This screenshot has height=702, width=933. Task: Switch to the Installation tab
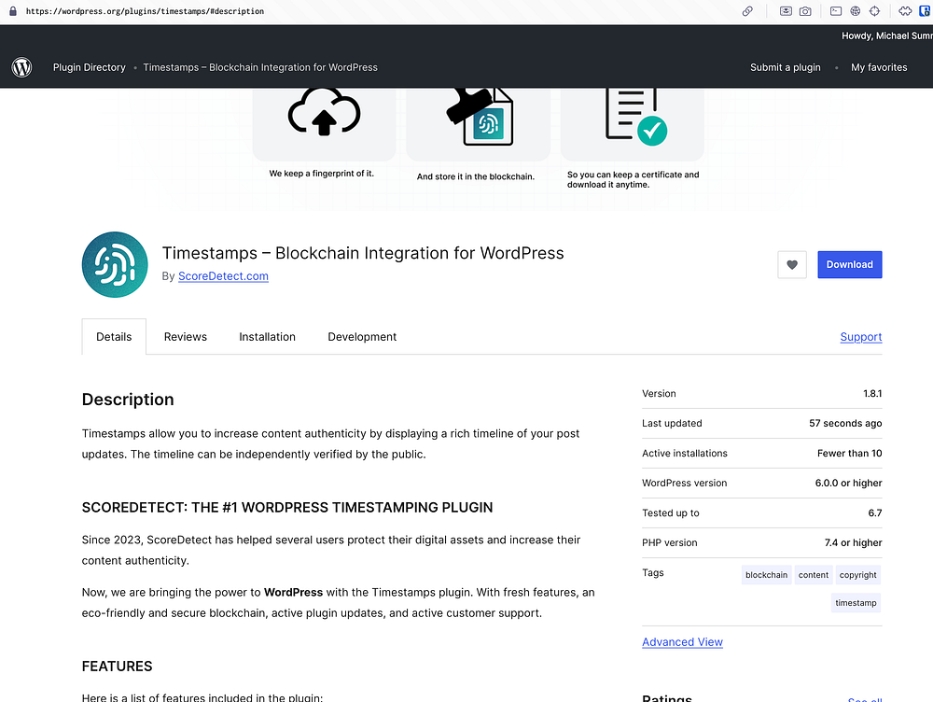click(267, 337)
